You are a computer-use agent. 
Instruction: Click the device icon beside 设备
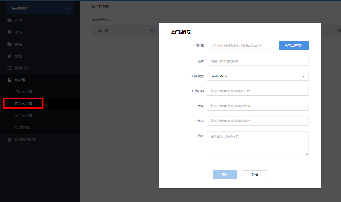tap(9, 32)
